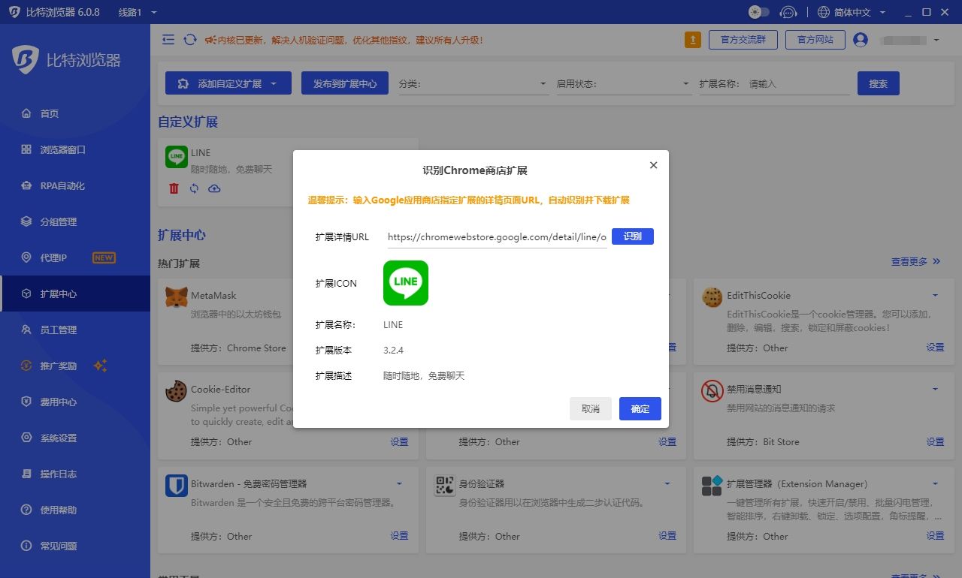Click the 扩展管理器 Extension Manager icon
The image size is (962, 578).
[x=712, y=486]
